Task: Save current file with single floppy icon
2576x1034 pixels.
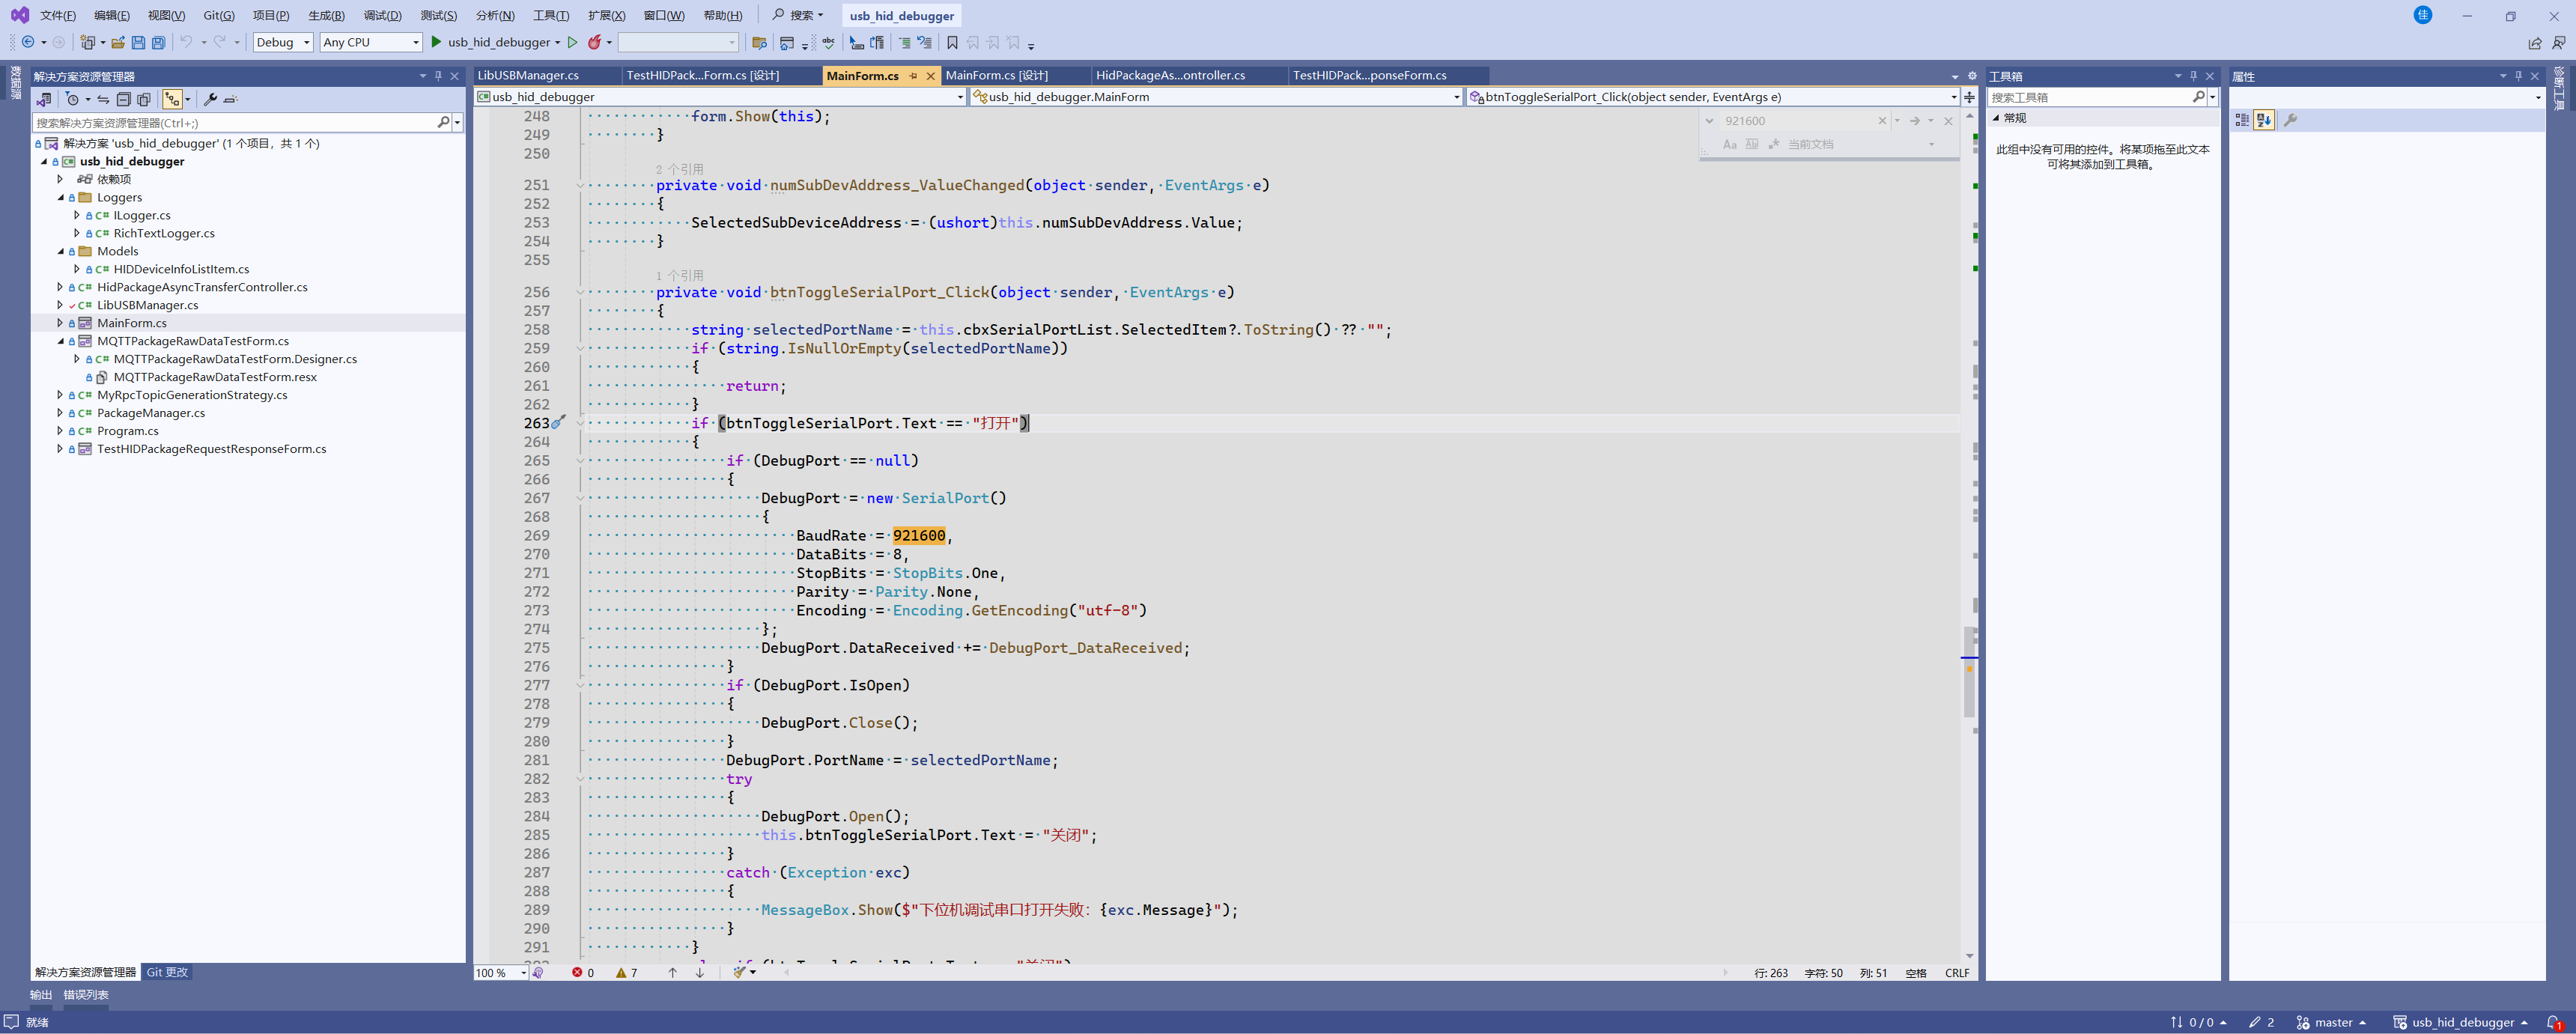Action: 138,42
